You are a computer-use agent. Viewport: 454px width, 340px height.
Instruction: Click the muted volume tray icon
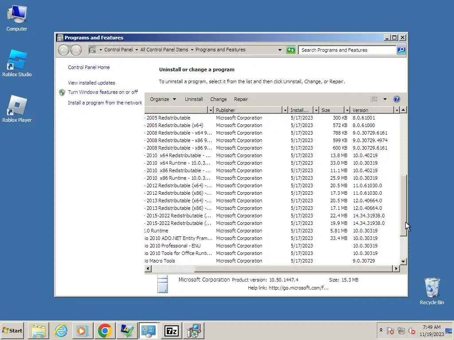click(411, 330)
